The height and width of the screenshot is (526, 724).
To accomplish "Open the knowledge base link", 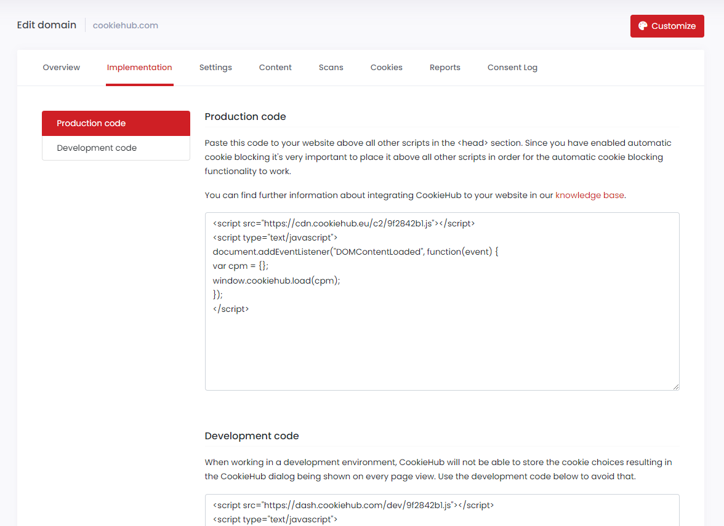I will coord(589,195).
